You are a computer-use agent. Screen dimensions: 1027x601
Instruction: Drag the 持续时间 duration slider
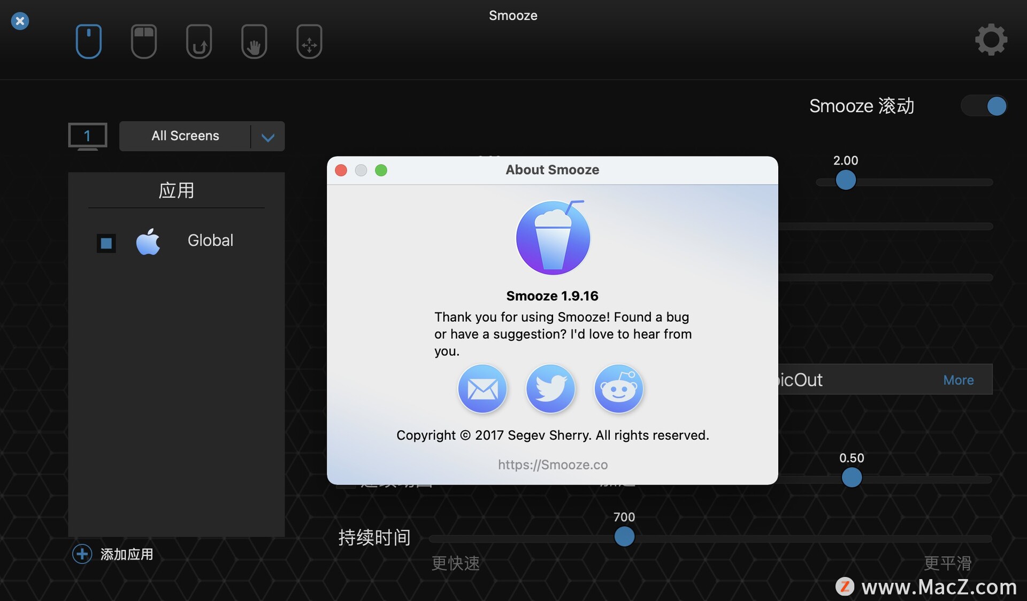pyautogui.click(x=624, y=535)
